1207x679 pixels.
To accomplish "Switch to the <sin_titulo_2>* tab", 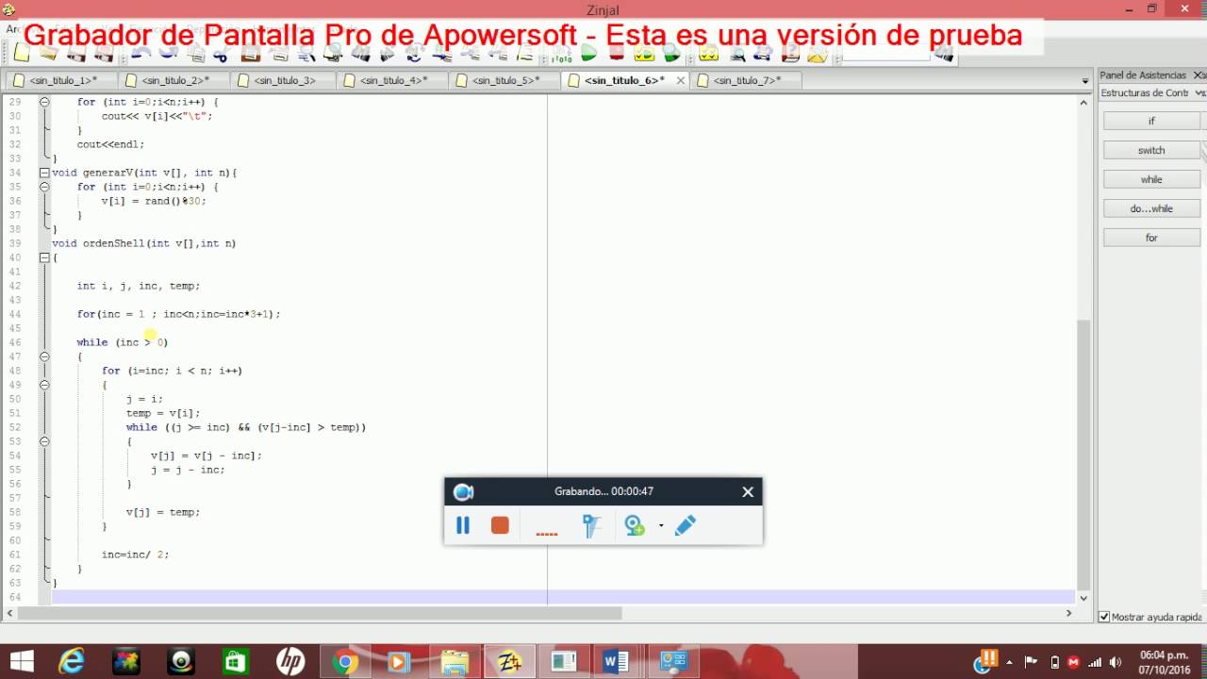I will click(175, 80).
